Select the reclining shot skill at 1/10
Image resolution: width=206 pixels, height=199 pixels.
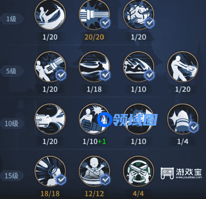(x=139, y=67)
